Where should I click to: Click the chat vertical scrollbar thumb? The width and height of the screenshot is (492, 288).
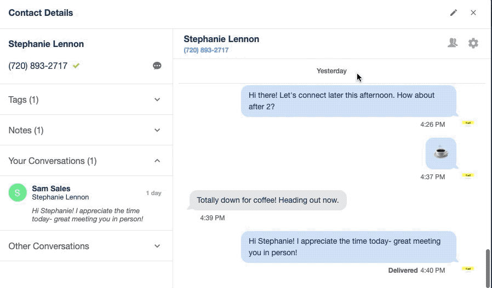click(x=488, y=268)
